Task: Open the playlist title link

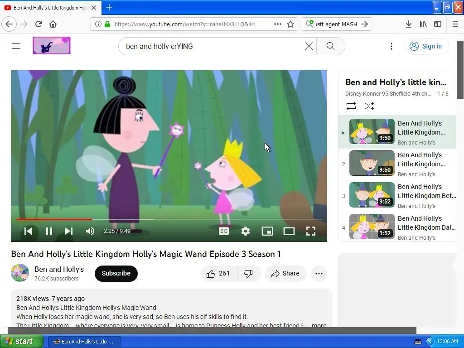Action: (x=396, y=82)
